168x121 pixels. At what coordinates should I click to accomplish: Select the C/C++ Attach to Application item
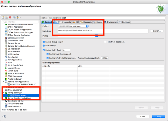click(18, 30)
